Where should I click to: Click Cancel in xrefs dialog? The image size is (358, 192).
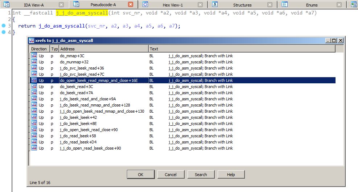click(170, 175)
